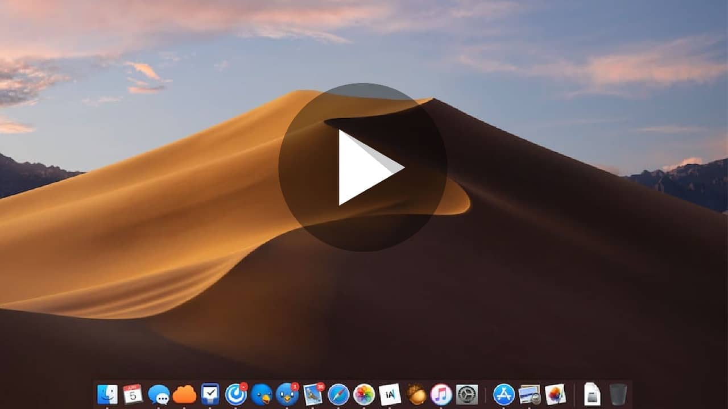Open iA Writer from the dock
This screenshot has height=409, width=728.
[390, 394]
